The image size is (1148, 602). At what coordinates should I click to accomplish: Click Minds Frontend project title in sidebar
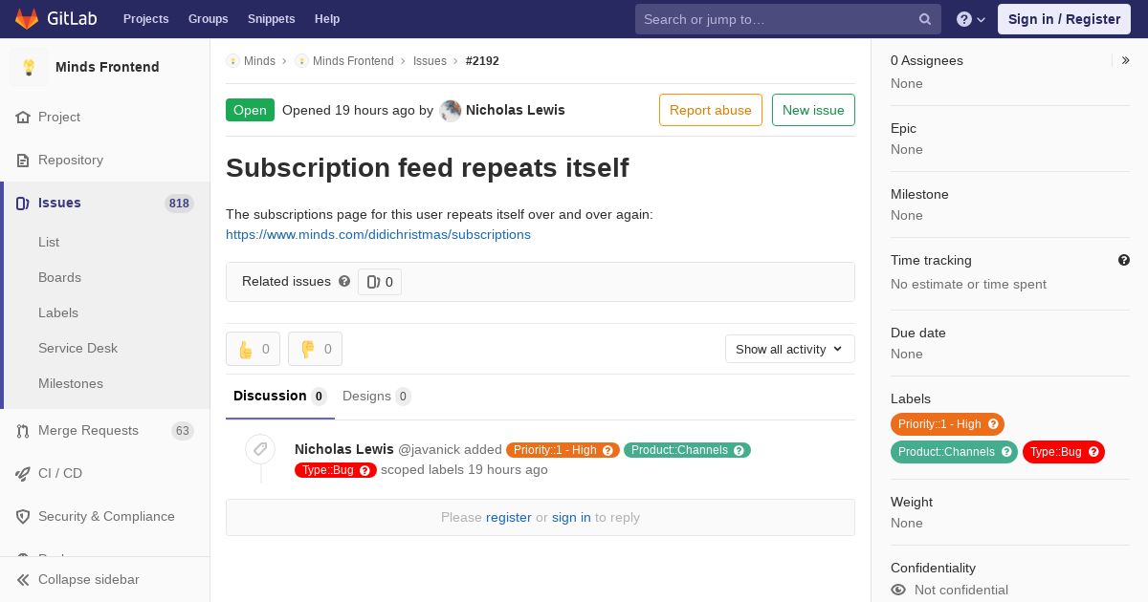tap(107, 67)
